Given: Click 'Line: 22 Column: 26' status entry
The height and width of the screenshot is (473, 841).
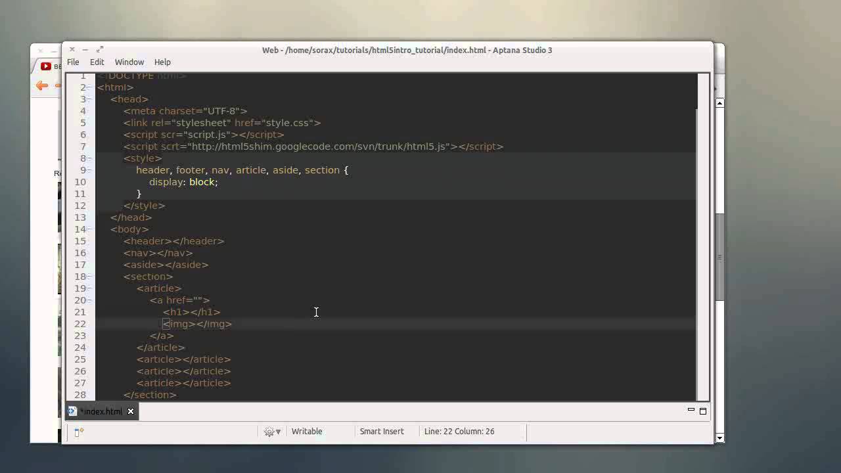Looking at the screenshot, I should tap(459, 432).
